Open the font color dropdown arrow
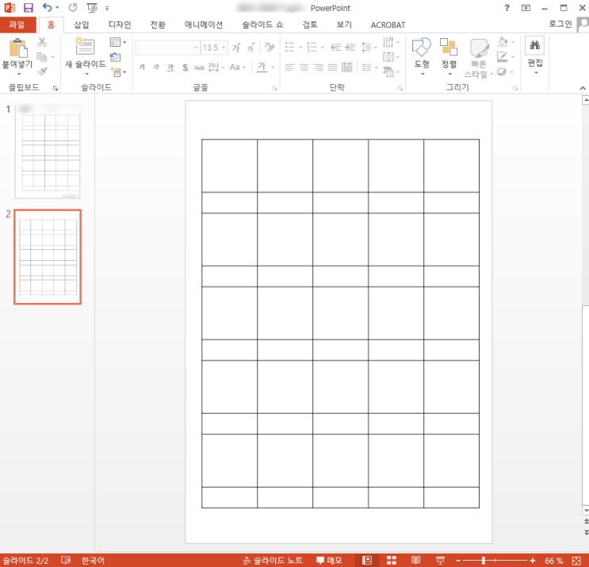Image resolution: width=589 pixels, height=567 pixels. [x=273, y=67]
